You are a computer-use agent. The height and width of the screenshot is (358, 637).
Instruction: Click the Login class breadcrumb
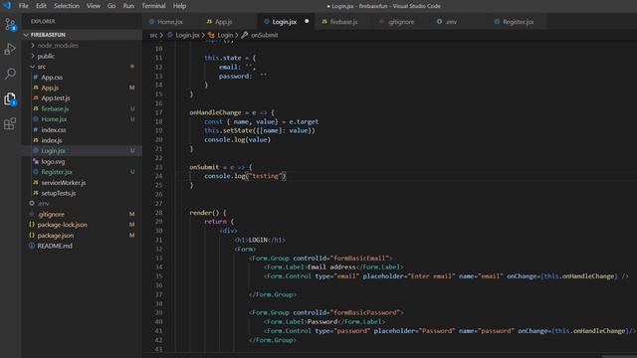[221, 36]
